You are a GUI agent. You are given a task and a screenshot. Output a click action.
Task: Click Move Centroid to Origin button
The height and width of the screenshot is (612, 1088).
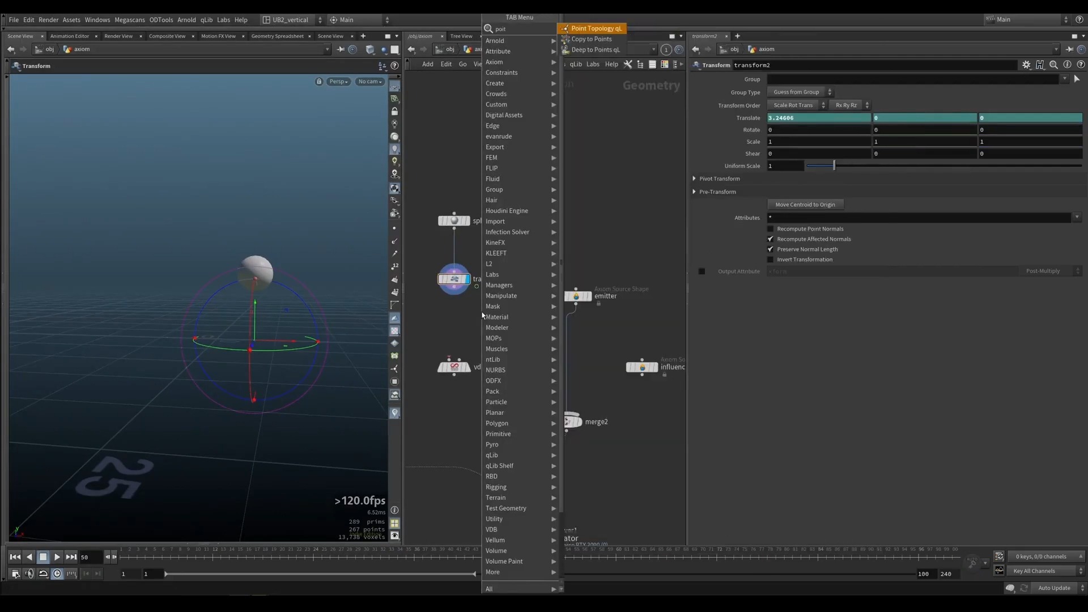click(x=805, y=205)
